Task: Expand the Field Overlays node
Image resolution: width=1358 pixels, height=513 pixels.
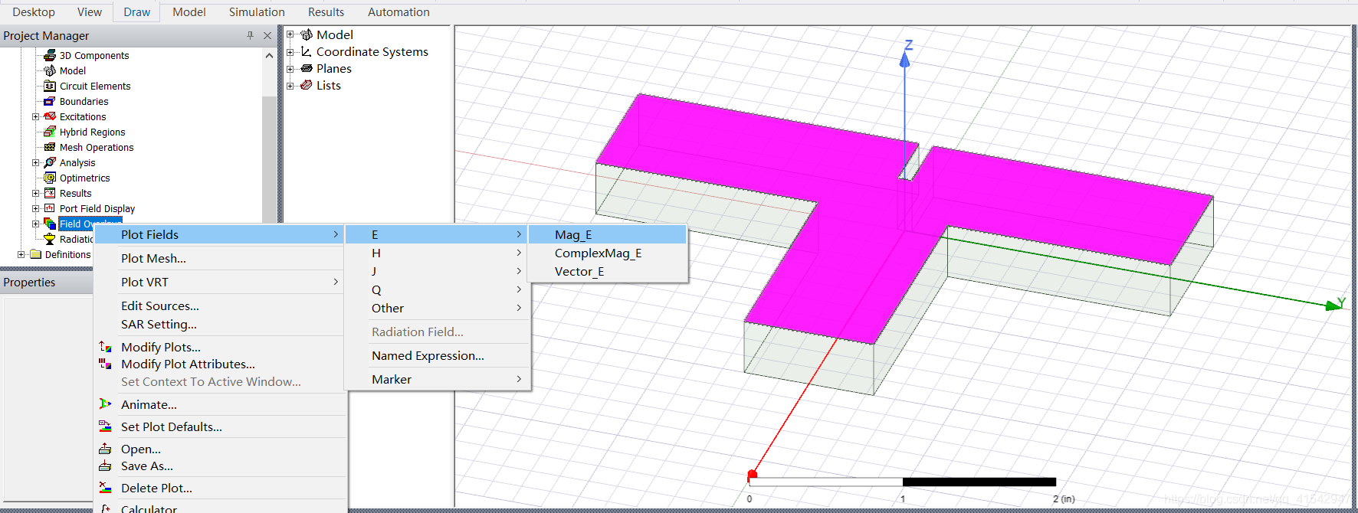Action: 35,224
